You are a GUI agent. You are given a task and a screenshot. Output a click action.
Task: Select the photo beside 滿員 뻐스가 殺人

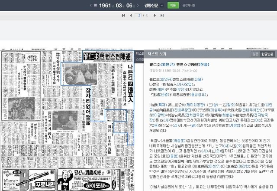click(65, 120)
